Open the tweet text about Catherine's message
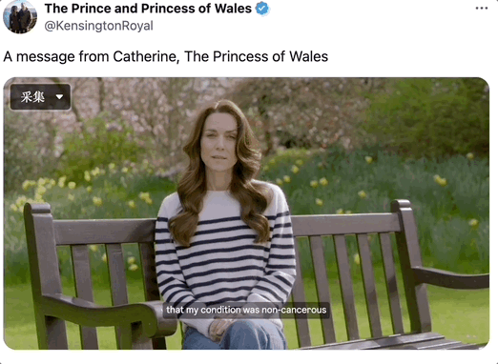 click(x=166, y=56)
